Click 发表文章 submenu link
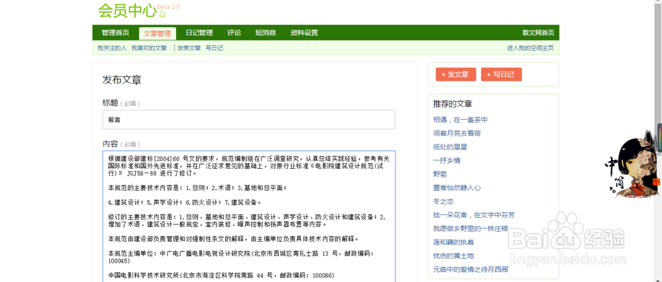The height and width of the screenshot is (282, 662). coord(189,48)
